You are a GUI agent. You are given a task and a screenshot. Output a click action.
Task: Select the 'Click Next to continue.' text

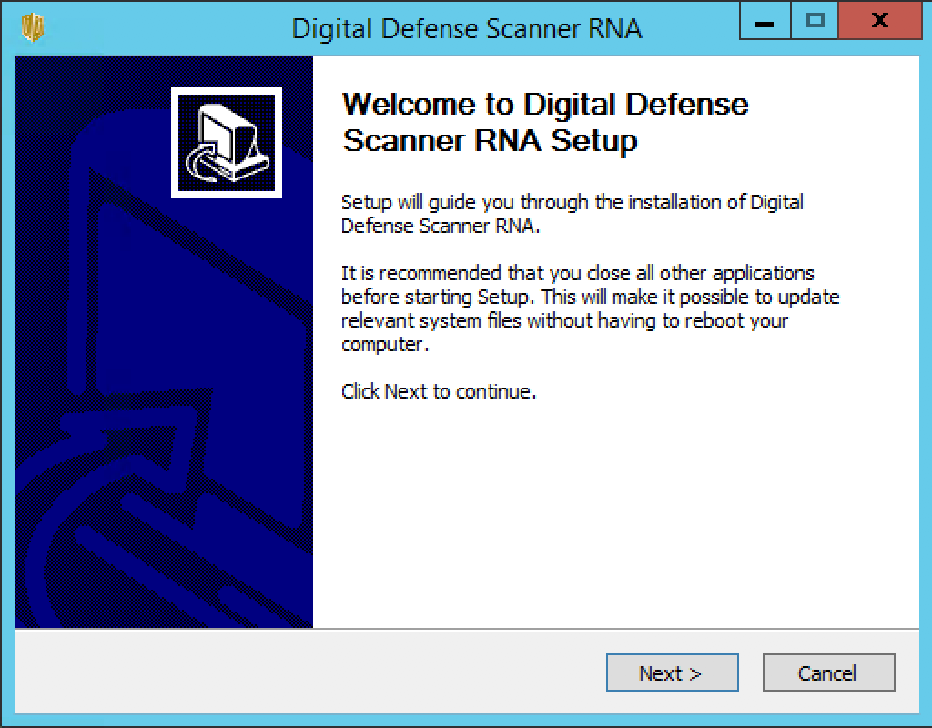(x=439, y=391)
